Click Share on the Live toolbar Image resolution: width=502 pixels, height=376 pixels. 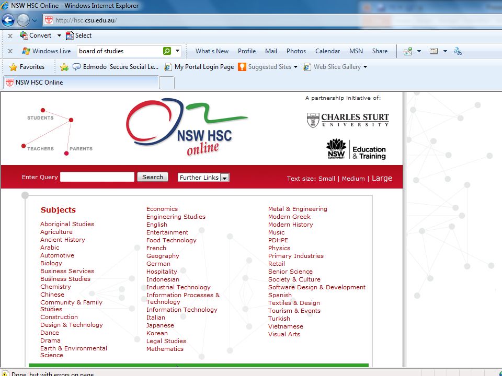pyautogui.click(x=380, y=51)
